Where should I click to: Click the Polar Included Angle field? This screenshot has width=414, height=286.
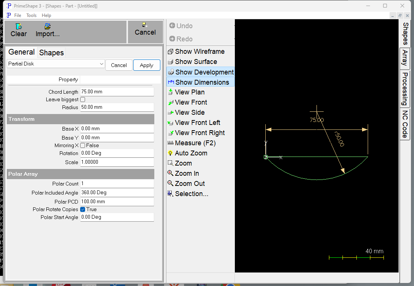pyautogui.click(x=117, y=193)
